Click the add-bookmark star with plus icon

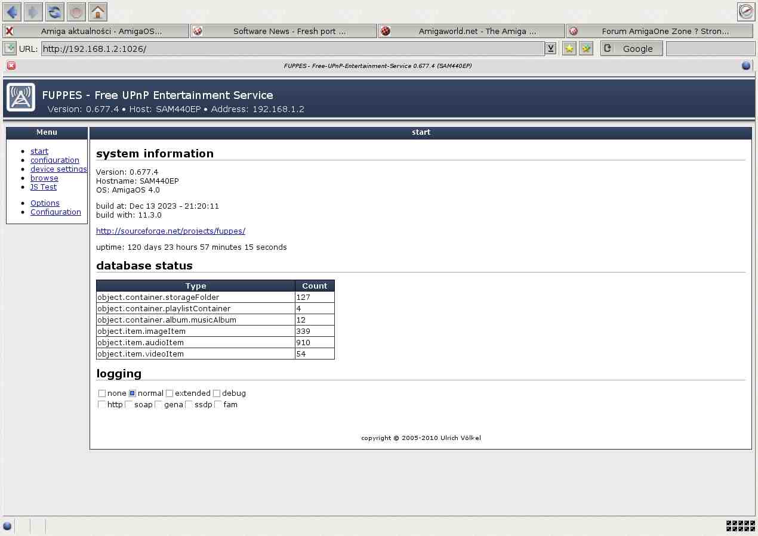click(x=586, y=49)
